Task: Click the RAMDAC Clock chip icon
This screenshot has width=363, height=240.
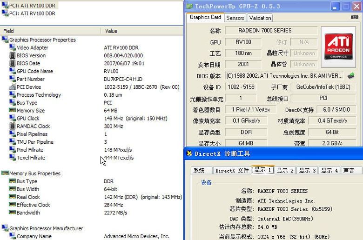Action: click(x=13, y=126)
